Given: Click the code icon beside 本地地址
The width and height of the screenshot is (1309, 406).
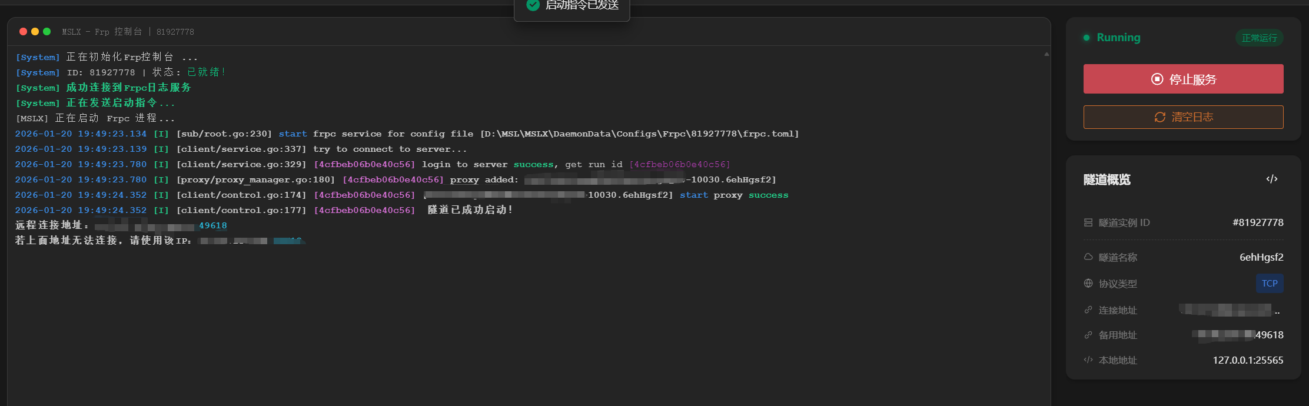Looking at the screenshot, I should tap(1088, 360).
